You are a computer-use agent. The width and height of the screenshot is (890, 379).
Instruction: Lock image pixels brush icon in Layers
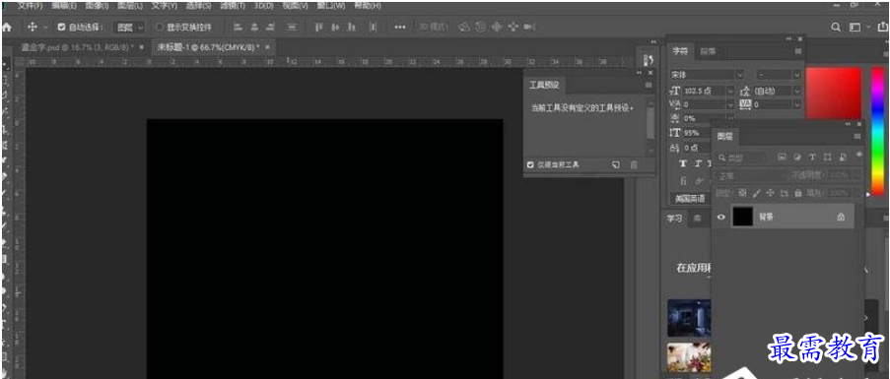756,193
